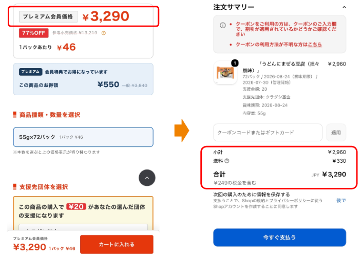This screenshot has height=257, width=362.
Task: Click the 後で link for saving info
Action: (x=341, y=200)
